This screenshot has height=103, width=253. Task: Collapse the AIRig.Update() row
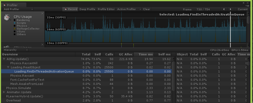coord(4,59)
